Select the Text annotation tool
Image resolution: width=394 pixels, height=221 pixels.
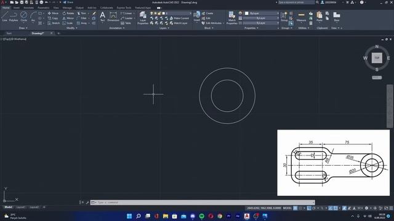pos(103,17)
